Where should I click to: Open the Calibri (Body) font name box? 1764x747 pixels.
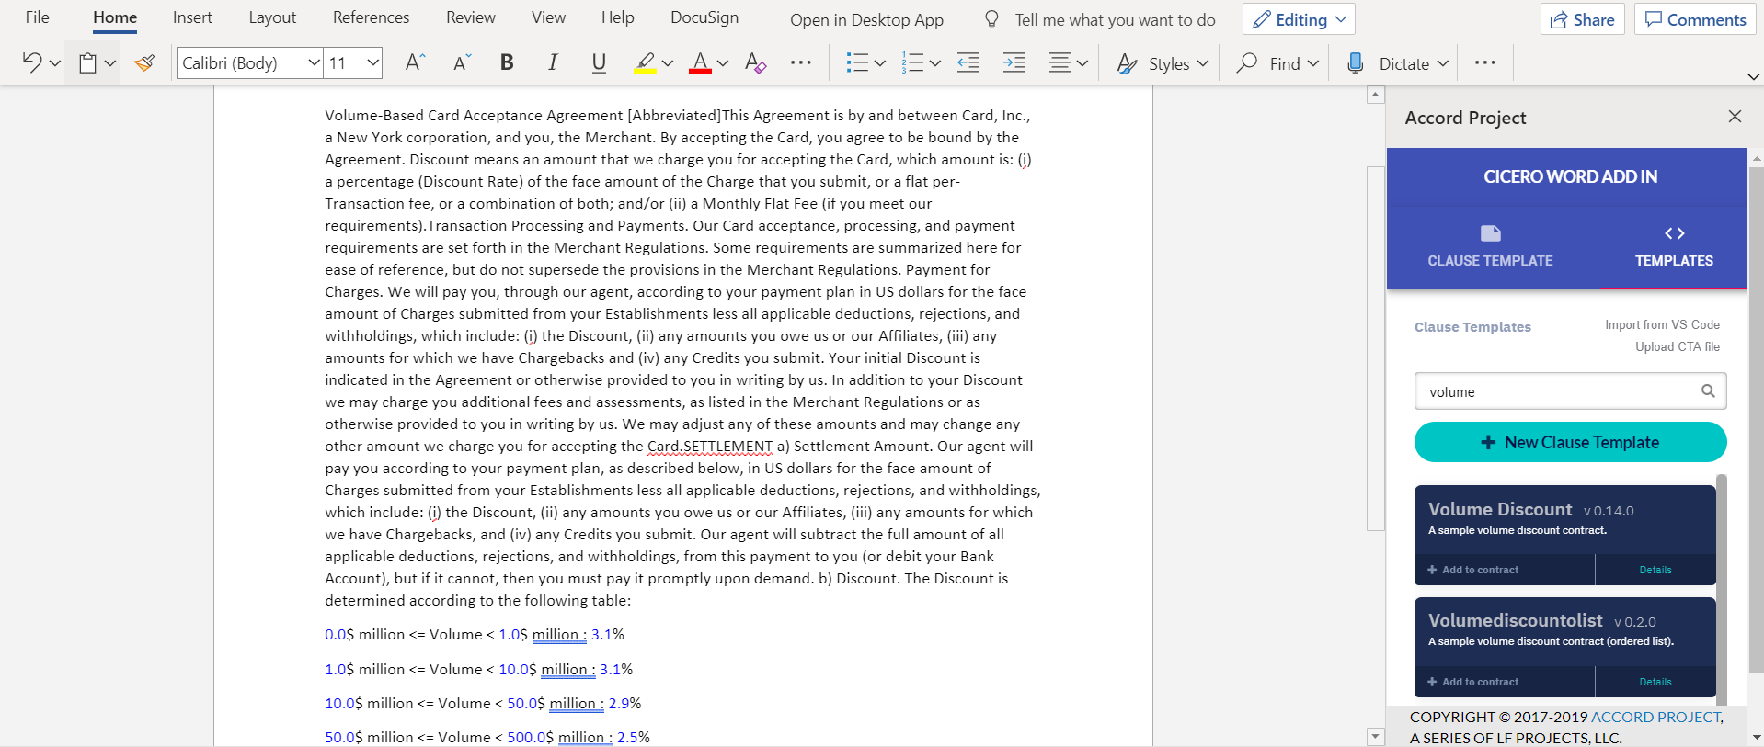point(250,62)
